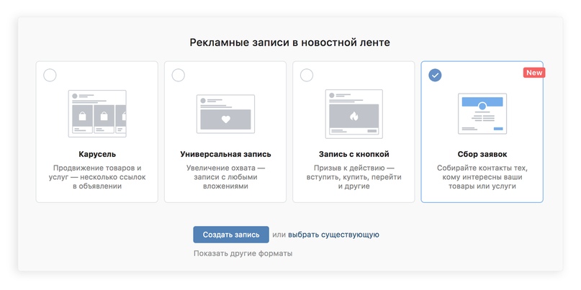
Task: Click the Карусель card title
Action: (96, 154)
